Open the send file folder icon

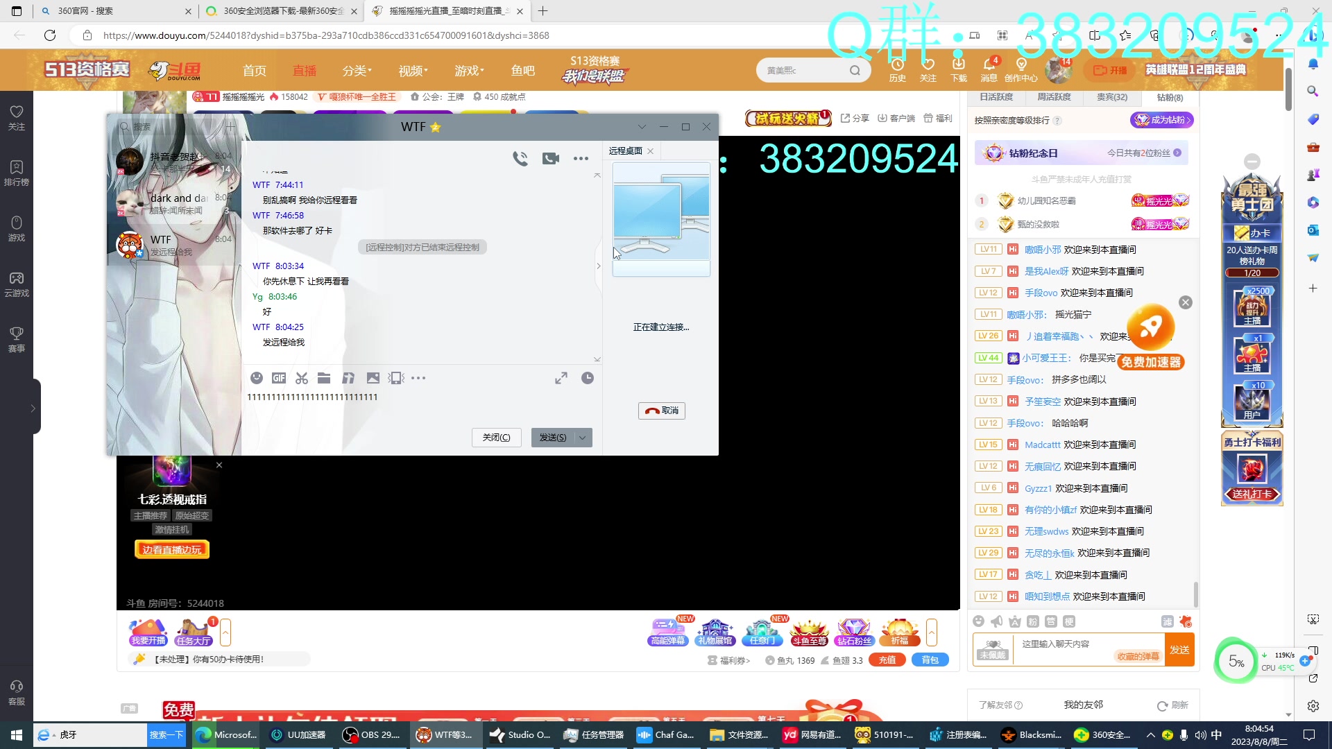(324, 378)
